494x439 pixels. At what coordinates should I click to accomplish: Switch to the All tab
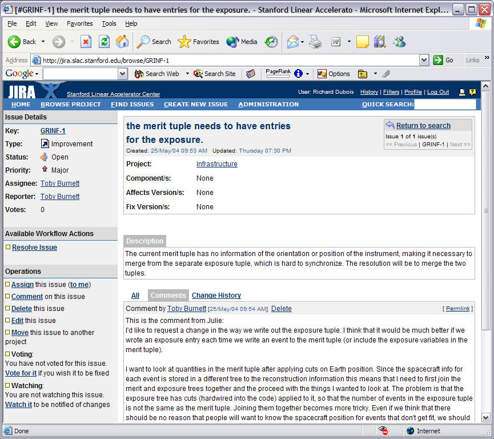click(x=135, y=296)
